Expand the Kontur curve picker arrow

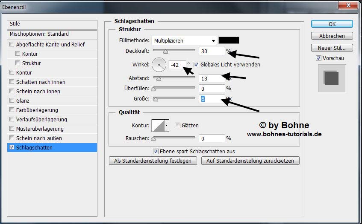click(167, 125)
